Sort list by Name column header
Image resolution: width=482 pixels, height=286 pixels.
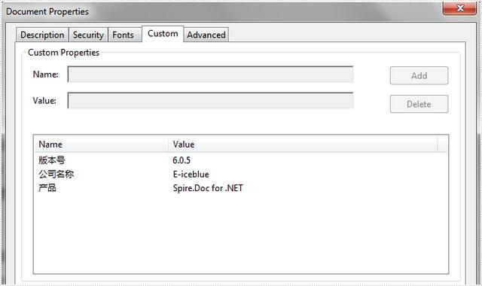[x=102, y=145]
